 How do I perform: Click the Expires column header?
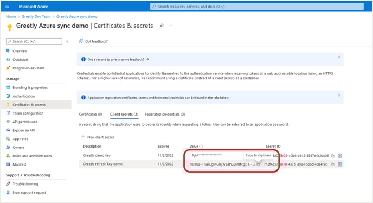pyautogui.click(x=163, y=147)
